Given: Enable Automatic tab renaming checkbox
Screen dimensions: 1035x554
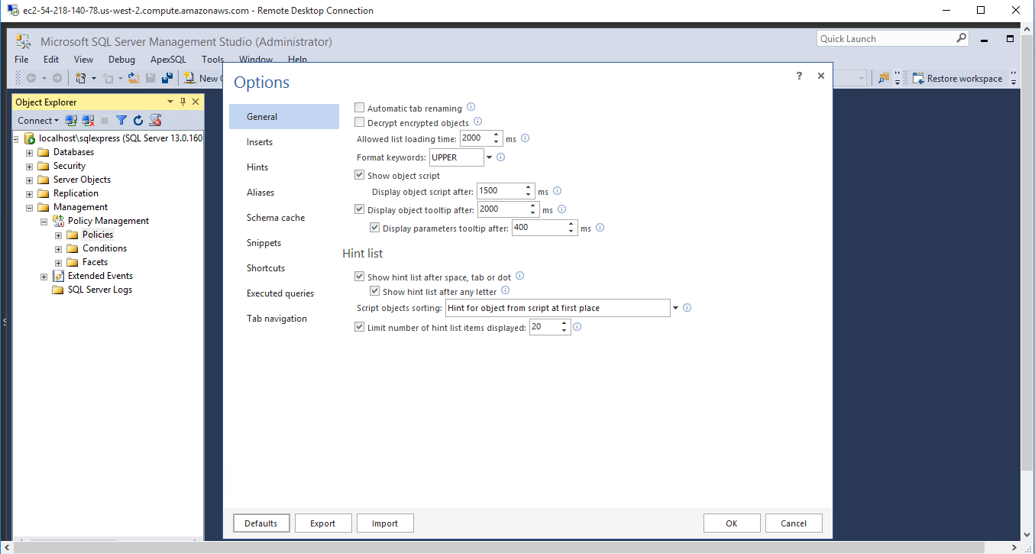Looking at the screenshot, I should pos(360,109).
